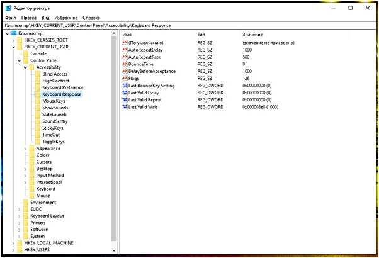This screenshot has height=258, width=379.
Task: Sort by the Имя column header
Action: pyautogui.click(x=127, y=33)
